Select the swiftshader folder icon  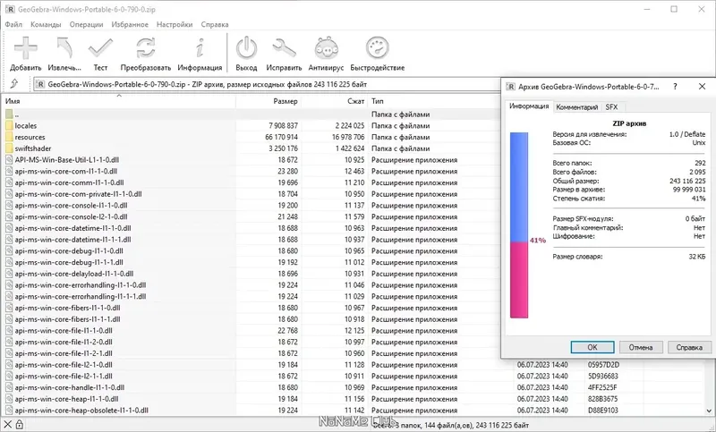click(x=9, y=148)
